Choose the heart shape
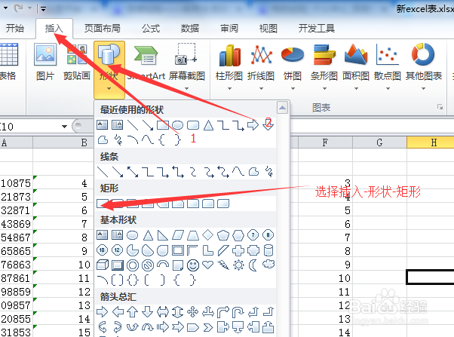The height and width of the screenshot is (337, 454). (208, 265)
